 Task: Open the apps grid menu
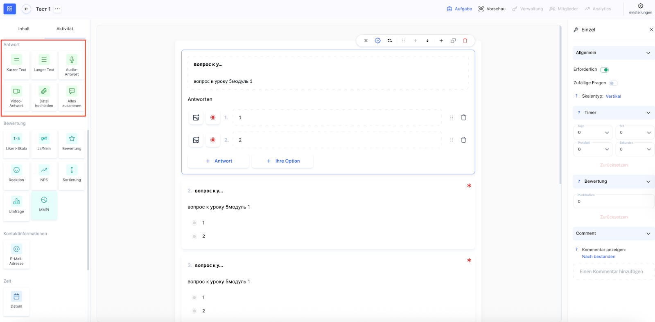click(10, 9)
